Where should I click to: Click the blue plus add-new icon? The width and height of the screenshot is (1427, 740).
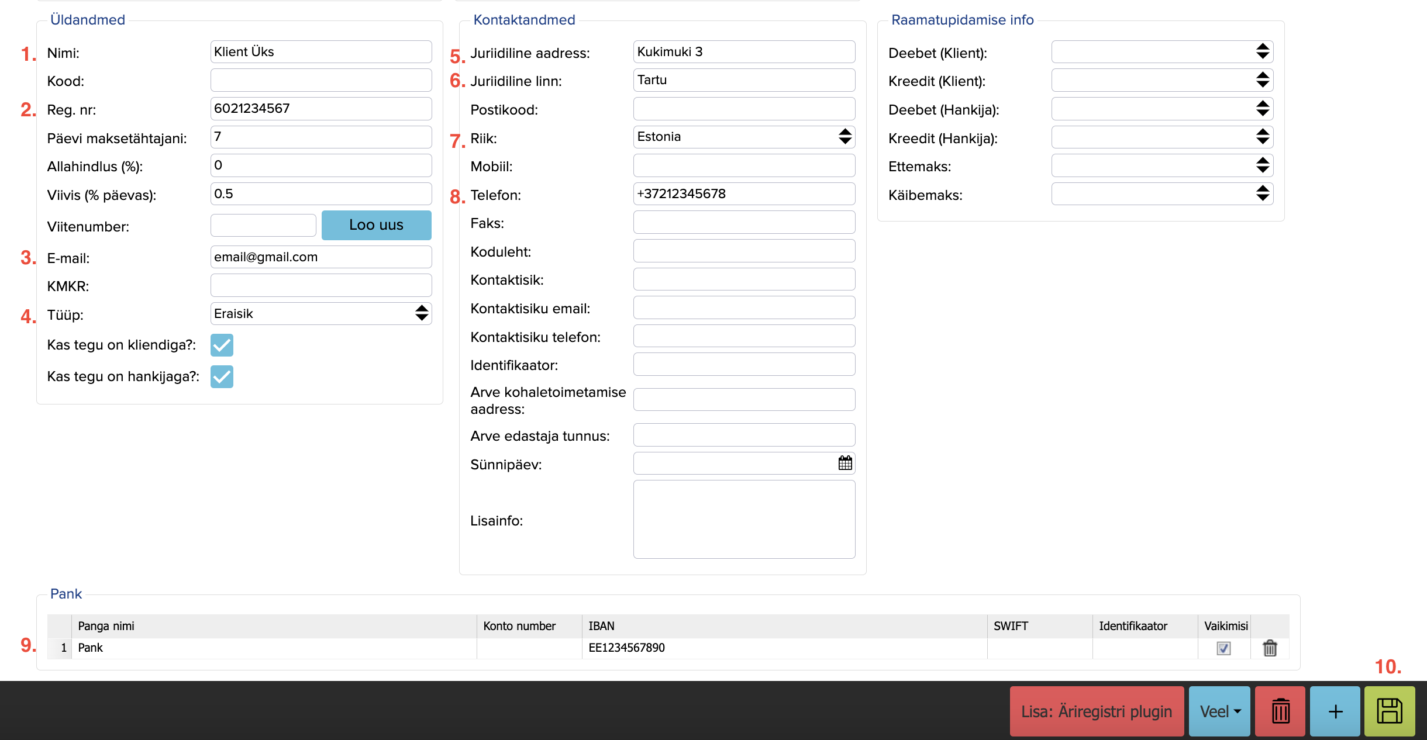(1335, 711)
